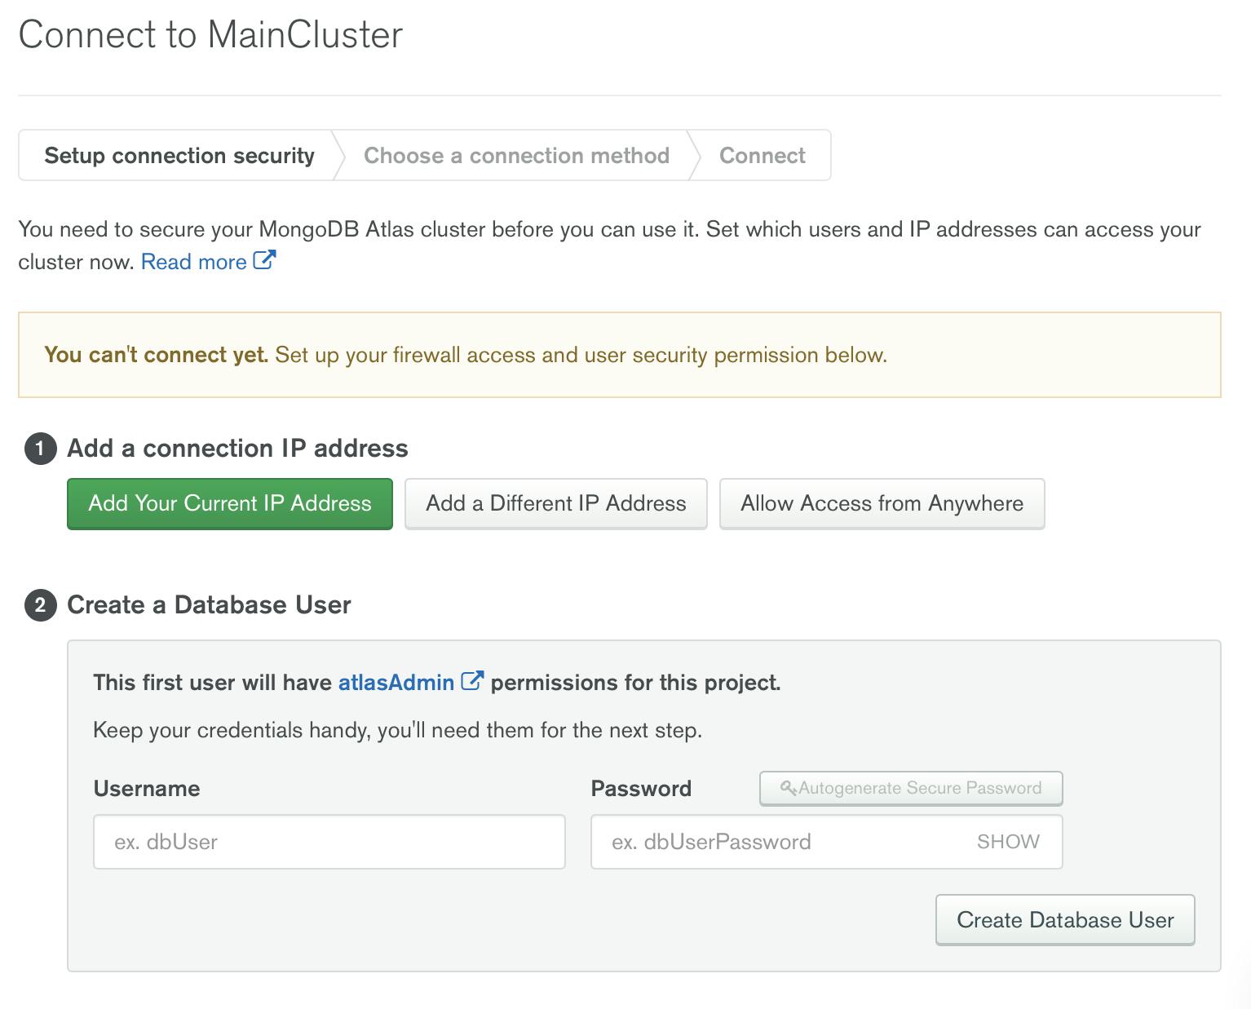Image resolution: width=1251 pixels, height=1009 pixels.
Task: Focus the Password input field
Action: [x=826, y=842]
